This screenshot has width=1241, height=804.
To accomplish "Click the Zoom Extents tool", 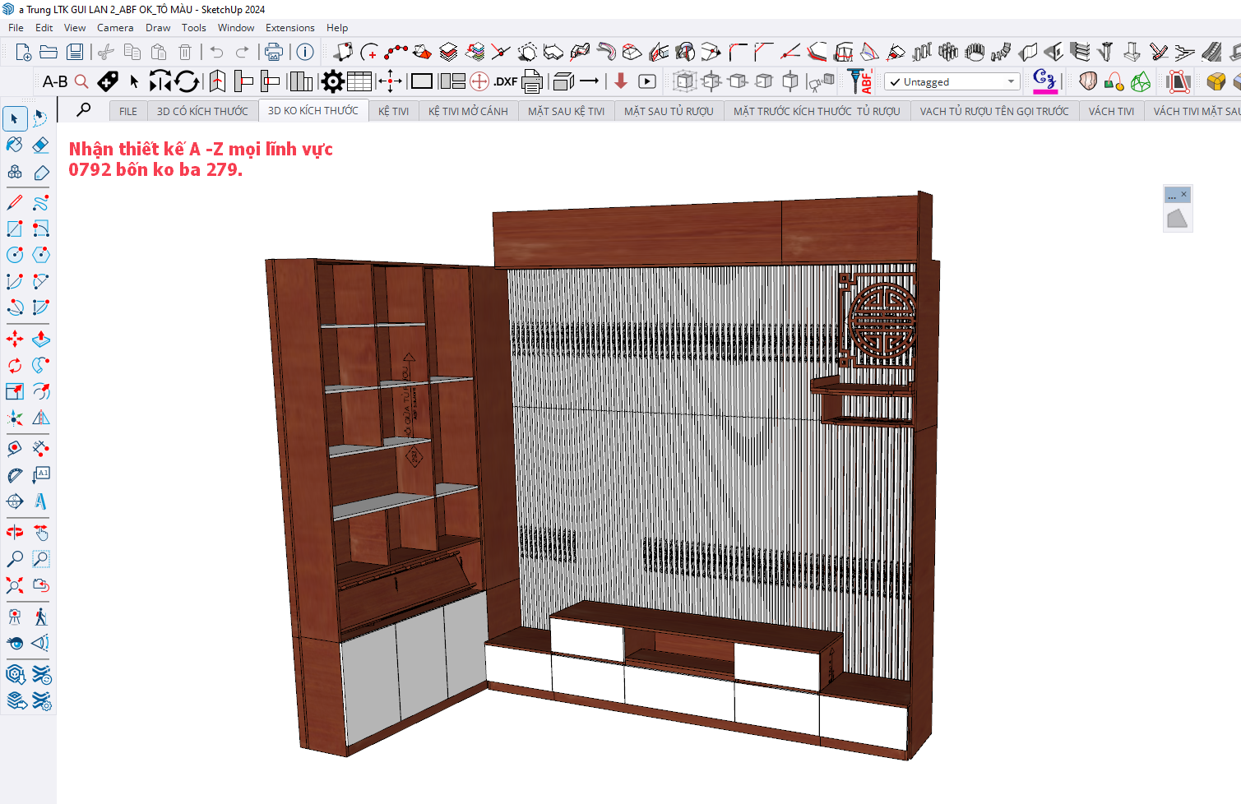I will coord(15,585).
